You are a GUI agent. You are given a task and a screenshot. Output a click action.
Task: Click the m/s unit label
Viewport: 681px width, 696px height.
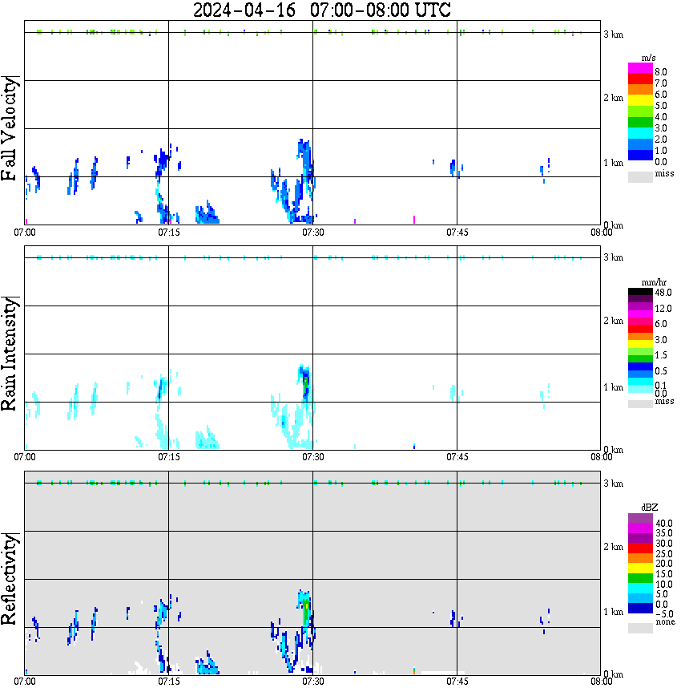pos(648,58)
